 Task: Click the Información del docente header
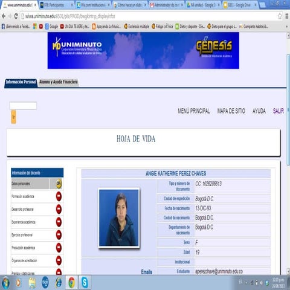[37, 173]
